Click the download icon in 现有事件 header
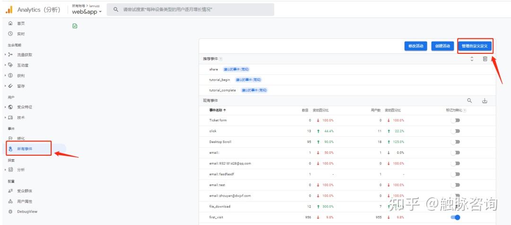 coord(485,100)
